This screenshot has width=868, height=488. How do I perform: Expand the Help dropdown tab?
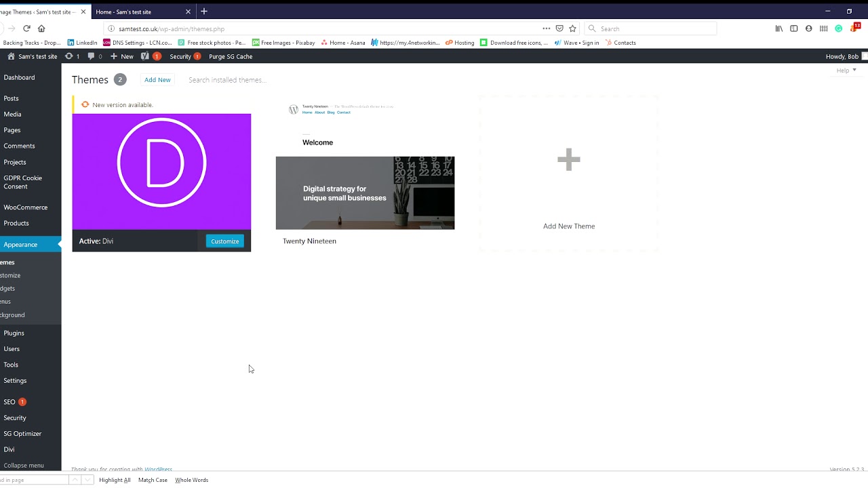point(846,70)
